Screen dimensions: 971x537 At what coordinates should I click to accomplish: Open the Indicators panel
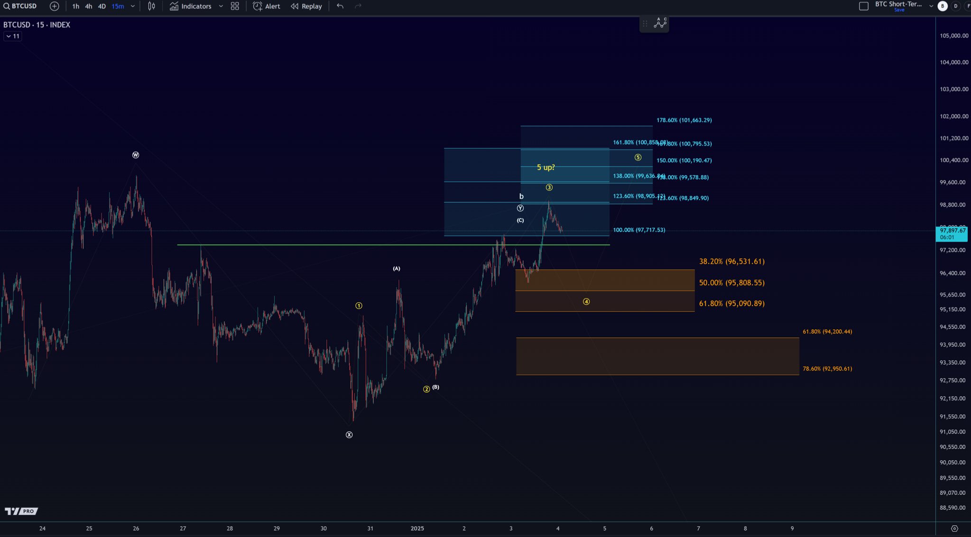(x=191, y=6)
